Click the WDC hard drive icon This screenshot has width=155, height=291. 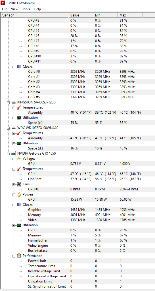[14, 128]
